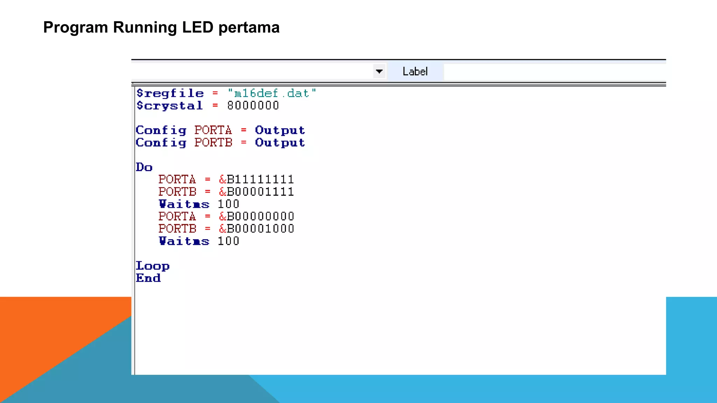717x403 pixels.
Task: Click the empty dropdown field left of arrow
Action: tap(252, 71)
